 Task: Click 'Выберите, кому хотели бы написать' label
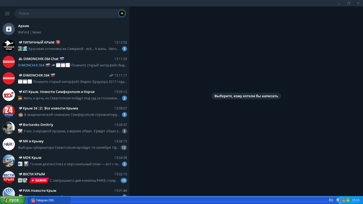coord(246,96)
